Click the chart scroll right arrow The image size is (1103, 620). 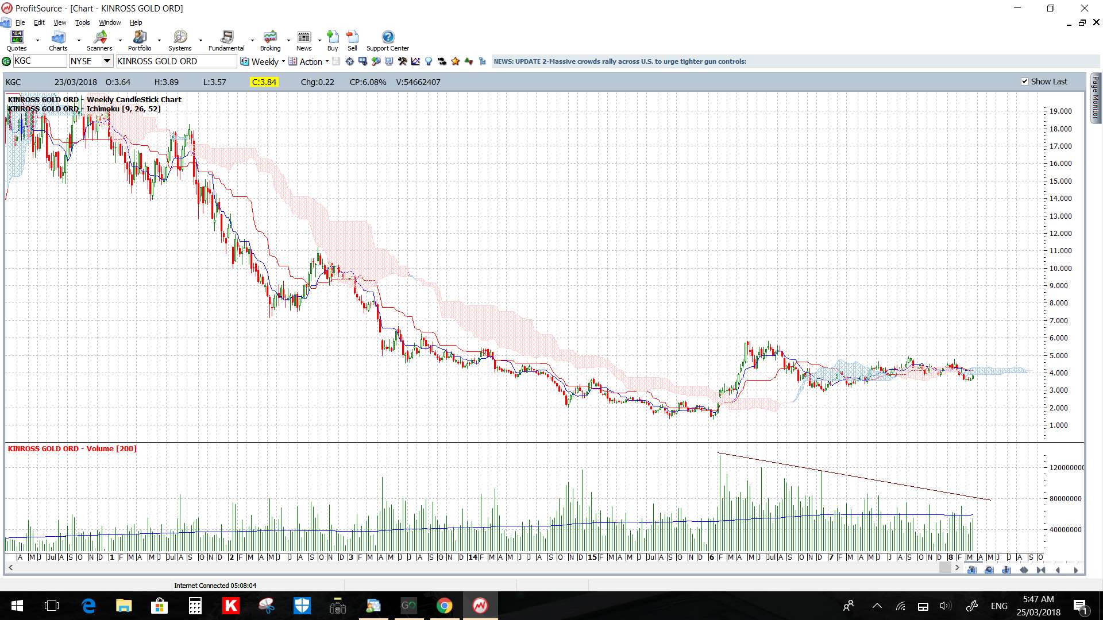pyautogui.click(x=957, y=568)
